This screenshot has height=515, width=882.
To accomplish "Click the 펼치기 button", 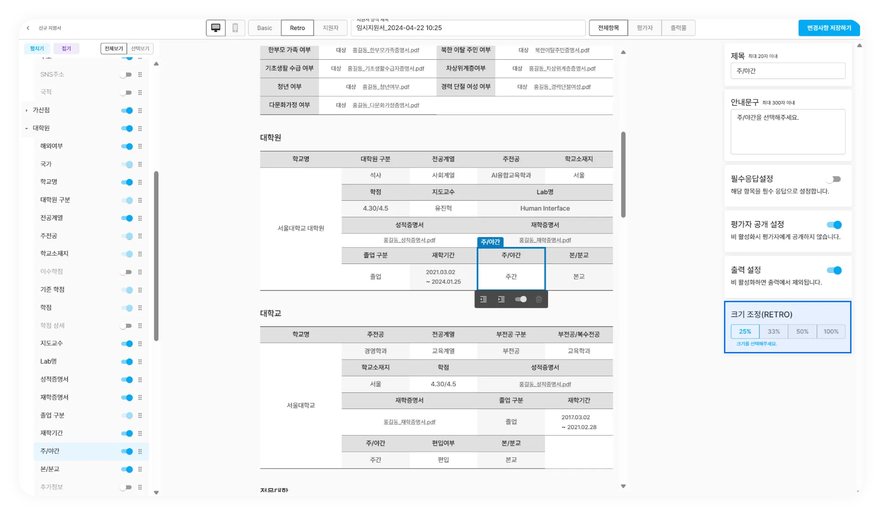I will tap(37, 48).
